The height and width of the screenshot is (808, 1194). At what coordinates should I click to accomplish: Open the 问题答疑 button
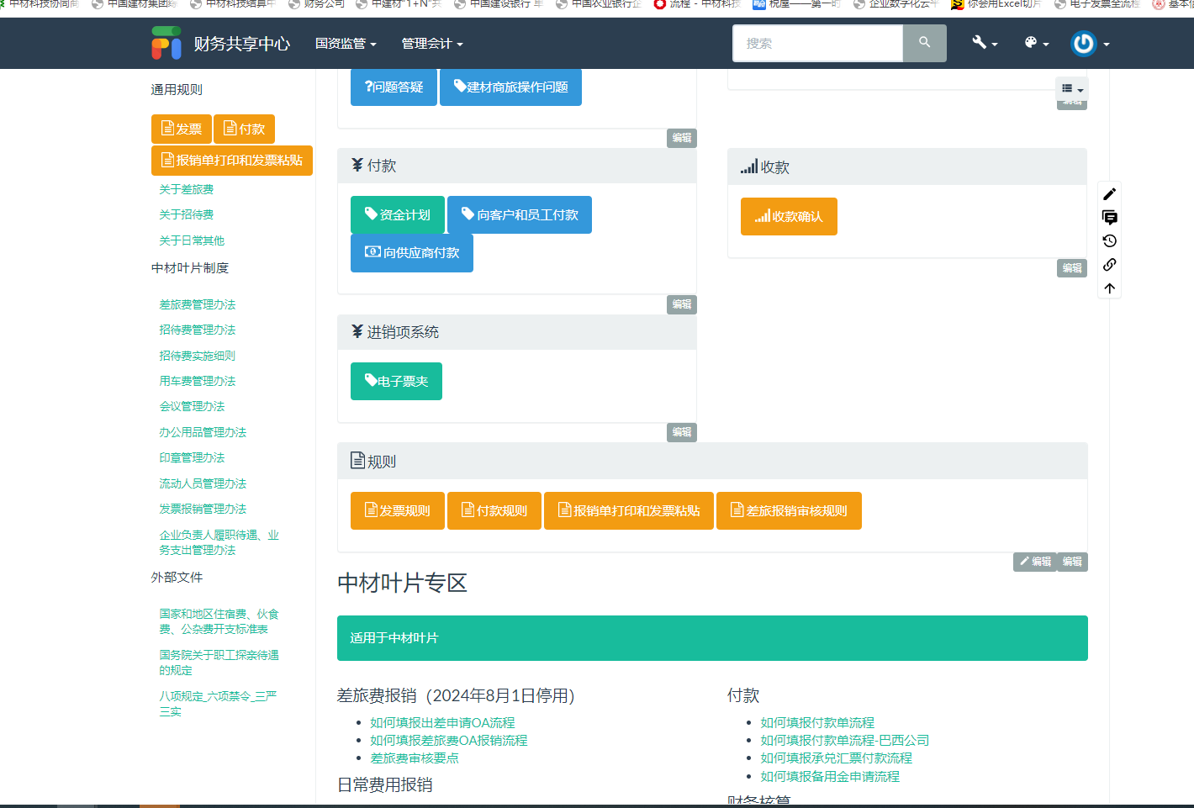point(394,87)
